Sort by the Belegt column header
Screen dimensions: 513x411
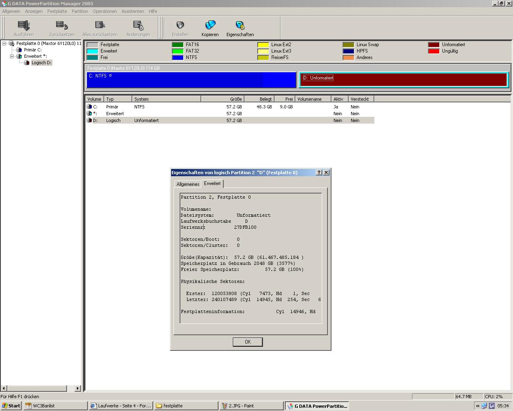point(259,99)
